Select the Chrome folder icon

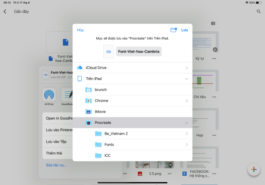(88, 101)
